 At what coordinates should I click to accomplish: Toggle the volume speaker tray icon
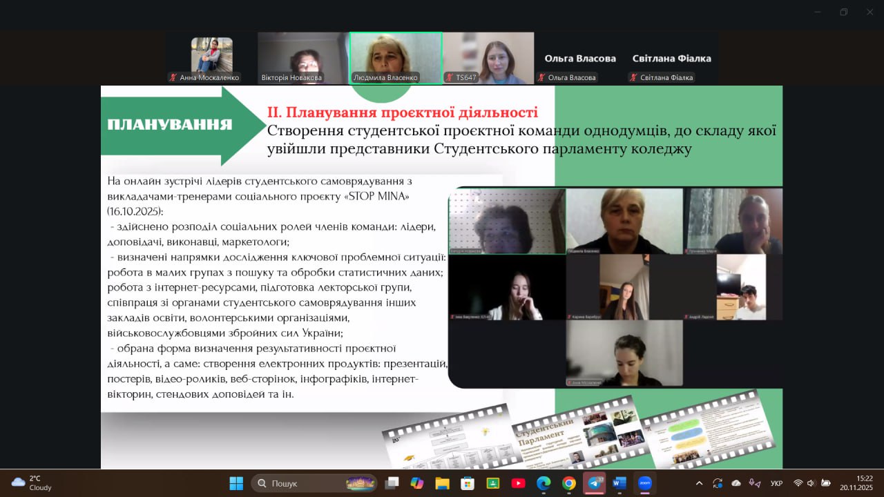811,483
